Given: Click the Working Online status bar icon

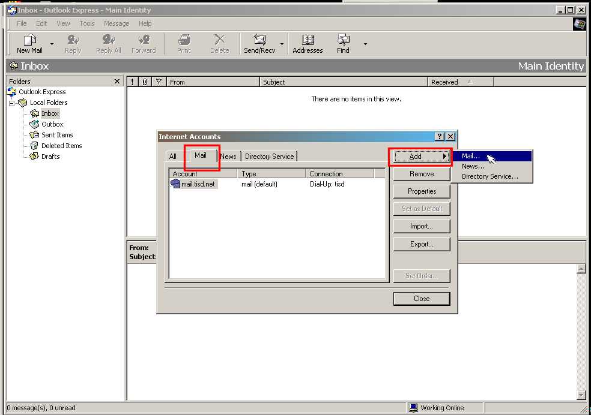Looking at the screenshot, I should pos(413,407).
